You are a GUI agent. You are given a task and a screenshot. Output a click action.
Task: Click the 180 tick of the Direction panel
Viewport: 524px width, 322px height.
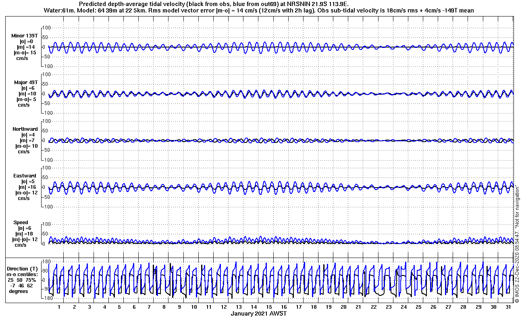[x=46, y=262]
